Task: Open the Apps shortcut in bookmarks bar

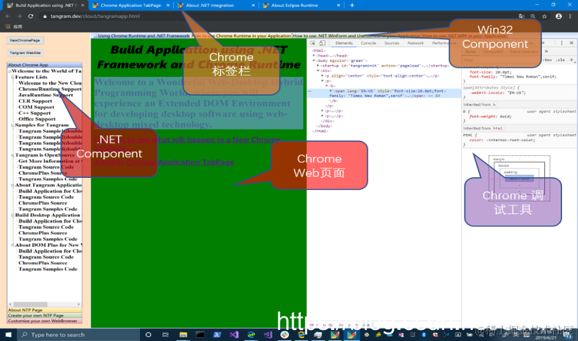Action: (x=14, y=26)
